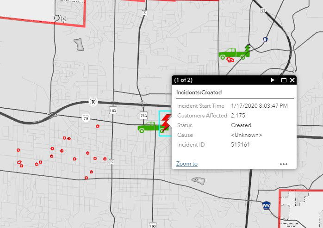Click the Route B shield marker
The width and height of the screenshot is (323, 228).
265,39
